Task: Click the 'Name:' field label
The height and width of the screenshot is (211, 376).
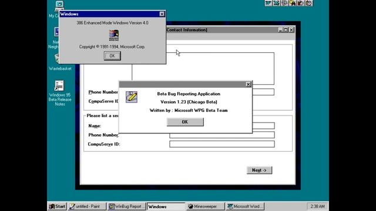Action: [95, 126]
